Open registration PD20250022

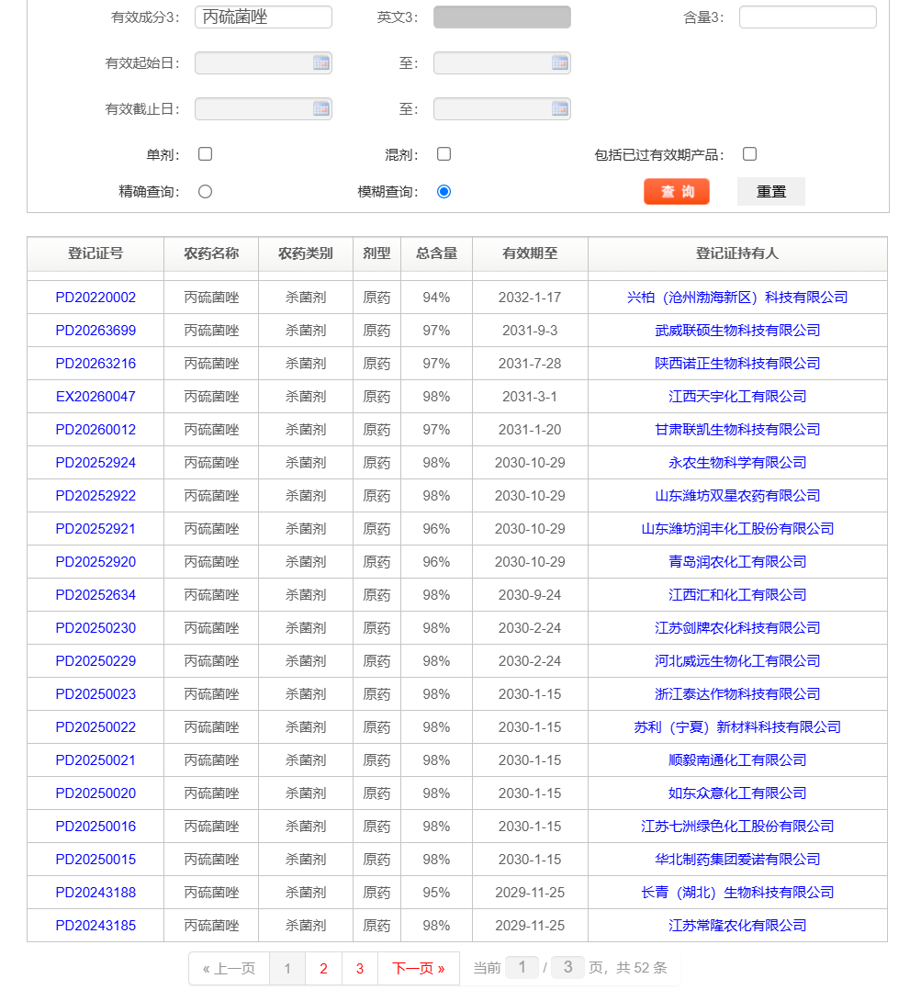(x=95, y=726)
